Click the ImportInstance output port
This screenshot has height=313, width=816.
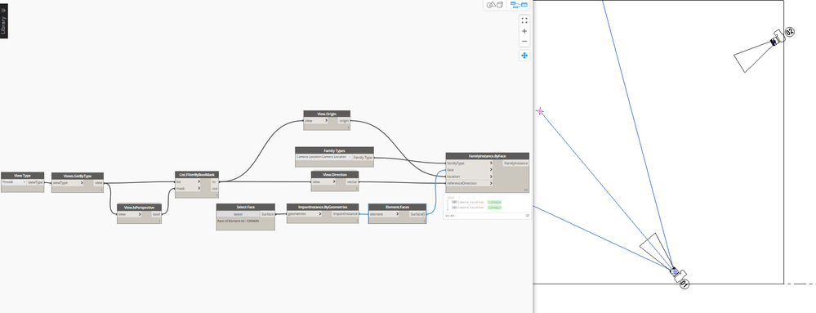345,213
